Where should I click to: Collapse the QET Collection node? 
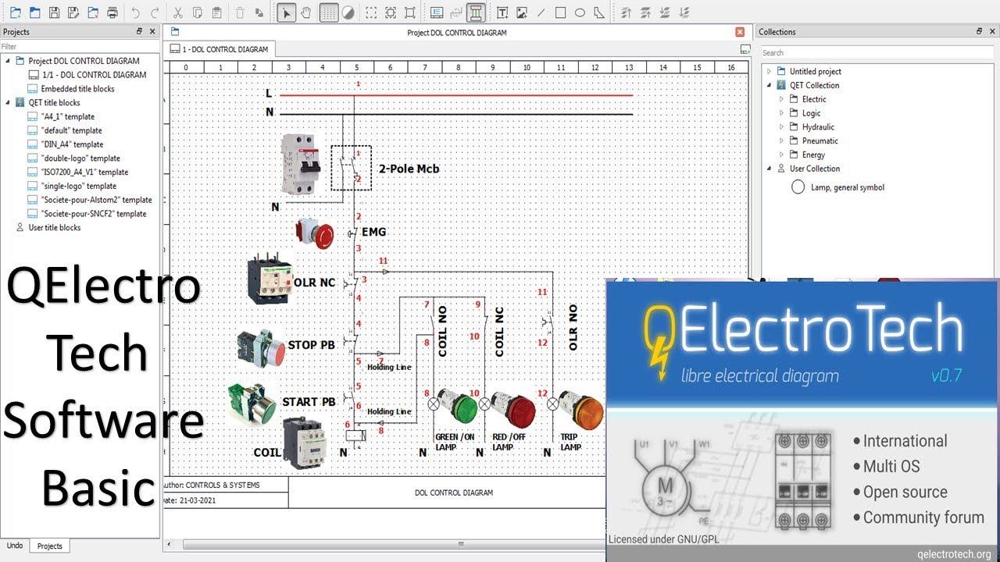[x=769, y=85]
